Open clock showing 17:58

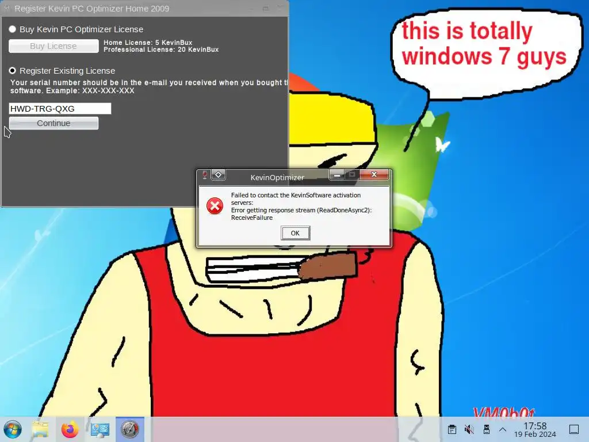coord(535,429)
